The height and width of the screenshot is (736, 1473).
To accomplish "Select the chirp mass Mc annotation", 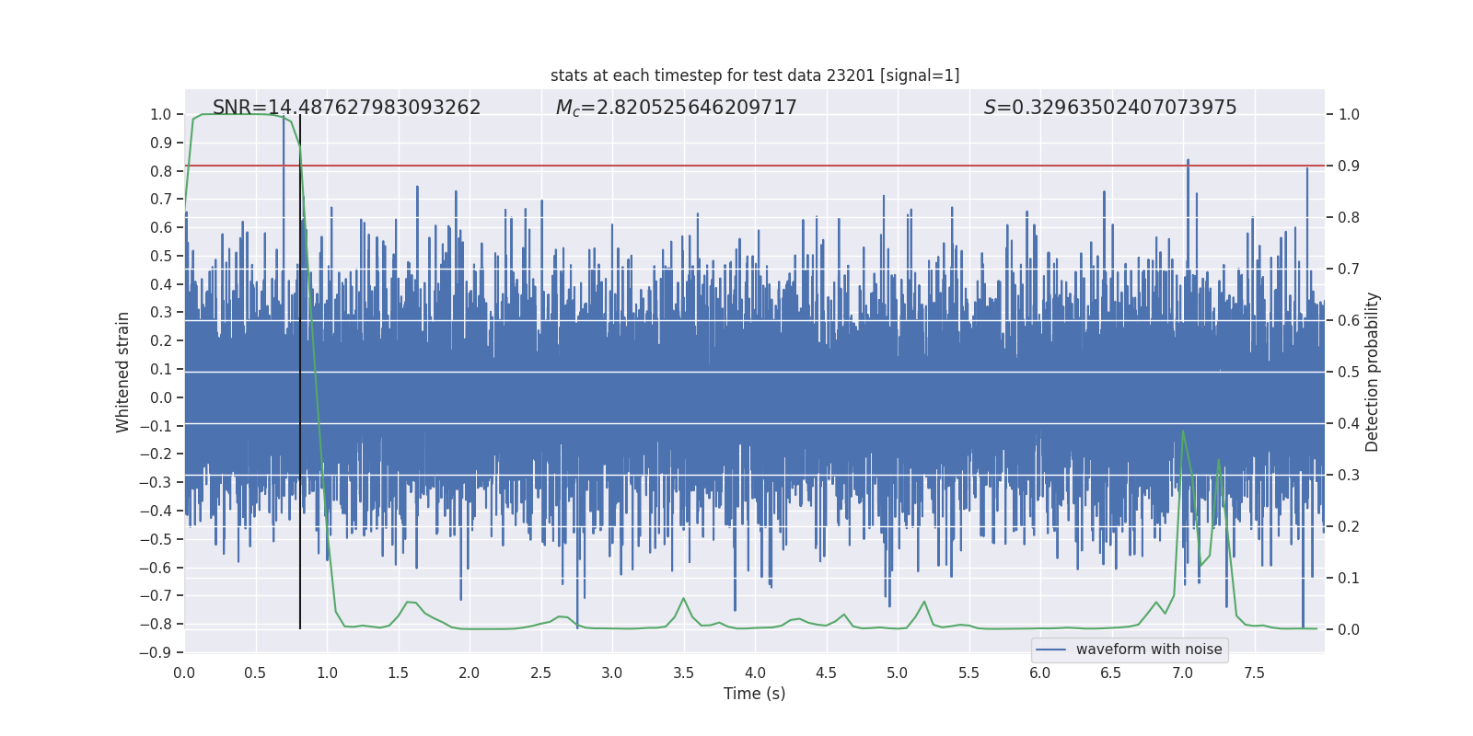I will pyautogui.click(x=676, y=108).
